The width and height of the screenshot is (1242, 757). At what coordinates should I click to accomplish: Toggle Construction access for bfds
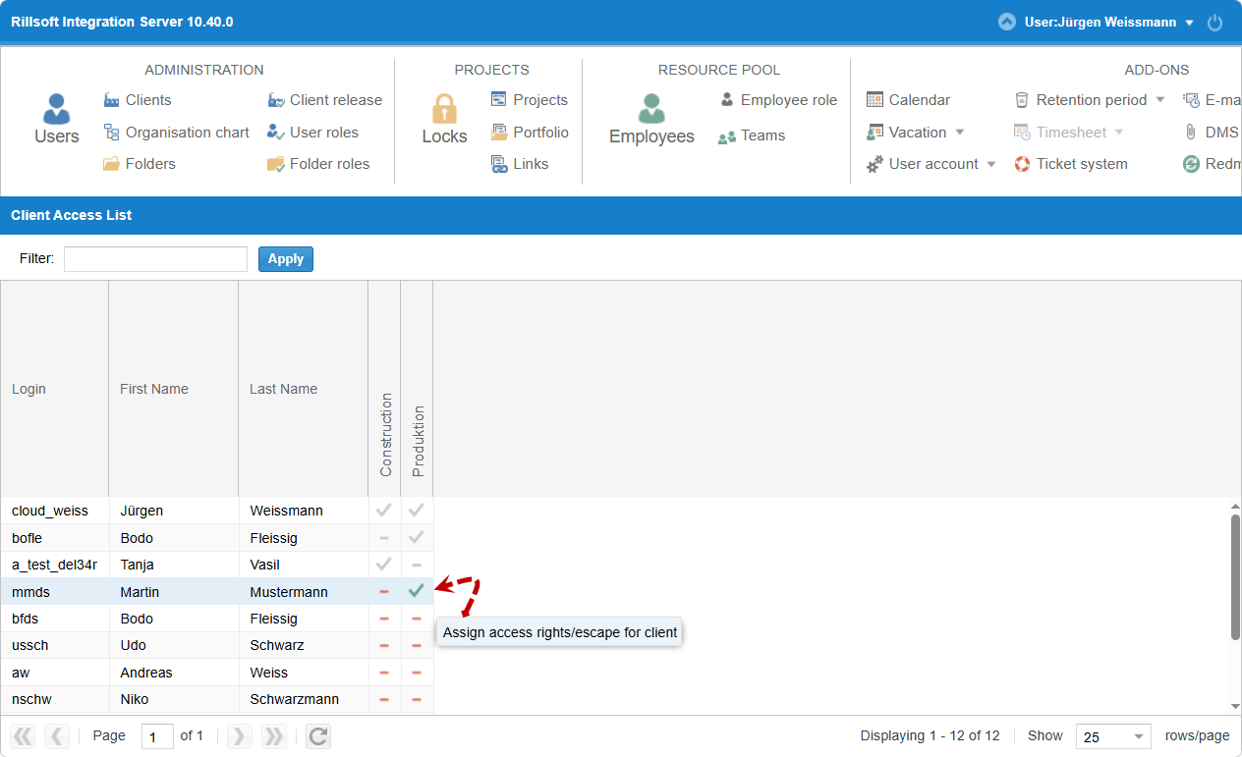[384, 619]
